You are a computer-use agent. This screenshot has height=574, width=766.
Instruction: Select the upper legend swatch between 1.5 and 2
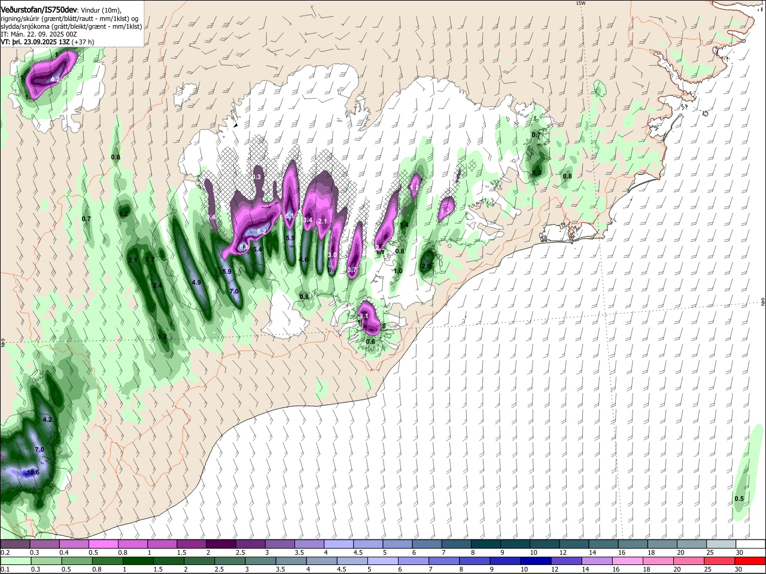coord(193,544)
